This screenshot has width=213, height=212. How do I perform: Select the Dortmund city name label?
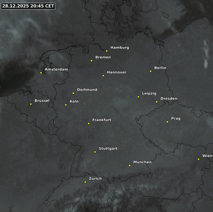pyautogui.click(x=87, y=90)
